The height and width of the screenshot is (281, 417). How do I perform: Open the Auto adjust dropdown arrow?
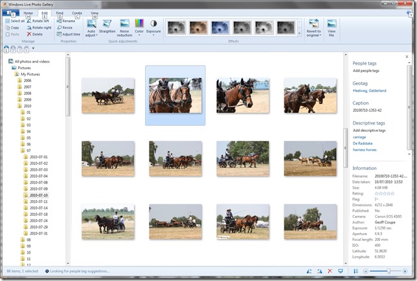pos(97,36)
